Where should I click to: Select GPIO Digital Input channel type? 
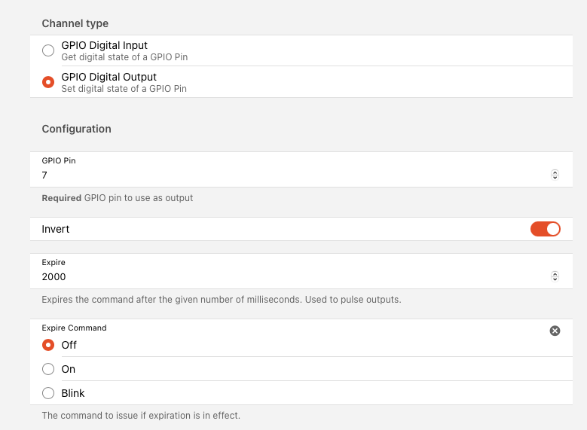tap(48, 50)
